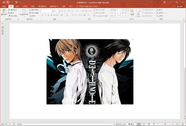186x126 pixels.
Task: Click the 새 슬라이드 (New Slide) icon
Action: click(24, 11)
